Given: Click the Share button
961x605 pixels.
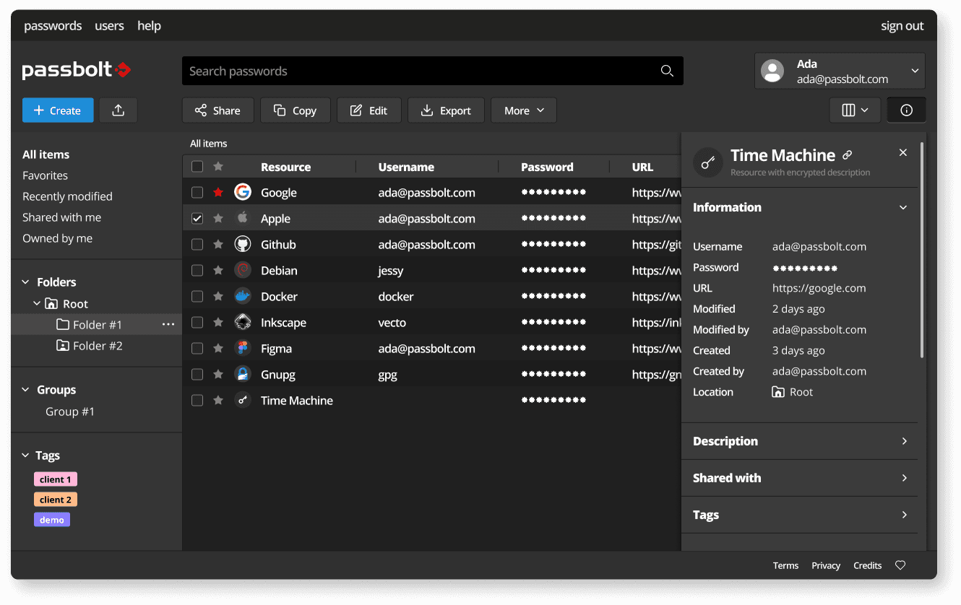Looking at the screenshot, I should [217, 110].
